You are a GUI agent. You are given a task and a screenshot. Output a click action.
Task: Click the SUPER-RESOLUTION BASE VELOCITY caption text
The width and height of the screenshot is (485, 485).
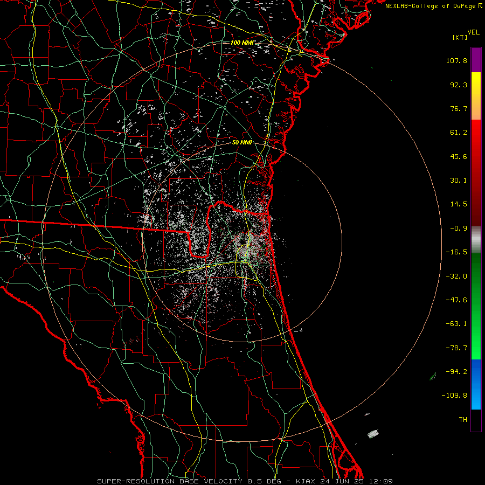(170, 481)
